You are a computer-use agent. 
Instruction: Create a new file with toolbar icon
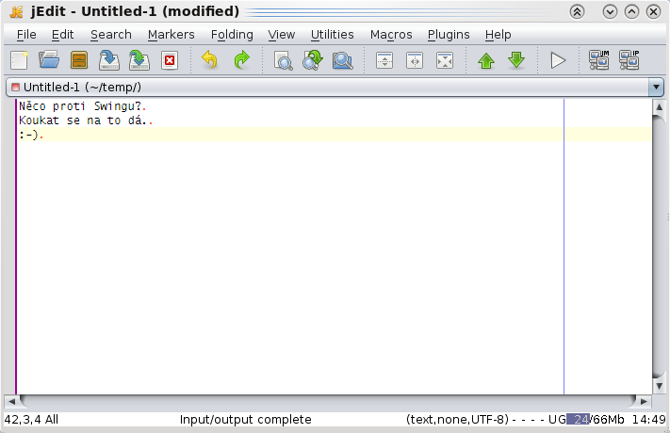point(19,60)
